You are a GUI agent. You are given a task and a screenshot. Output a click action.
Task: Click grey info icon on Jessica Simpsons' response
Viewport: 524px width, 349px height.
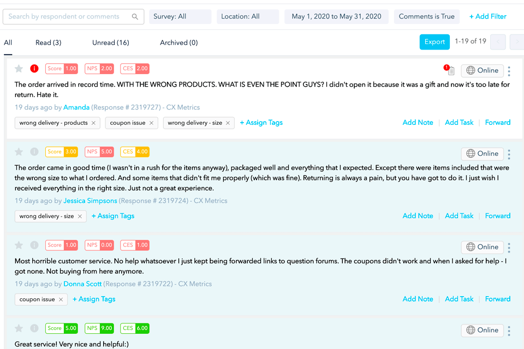(34, 152)
